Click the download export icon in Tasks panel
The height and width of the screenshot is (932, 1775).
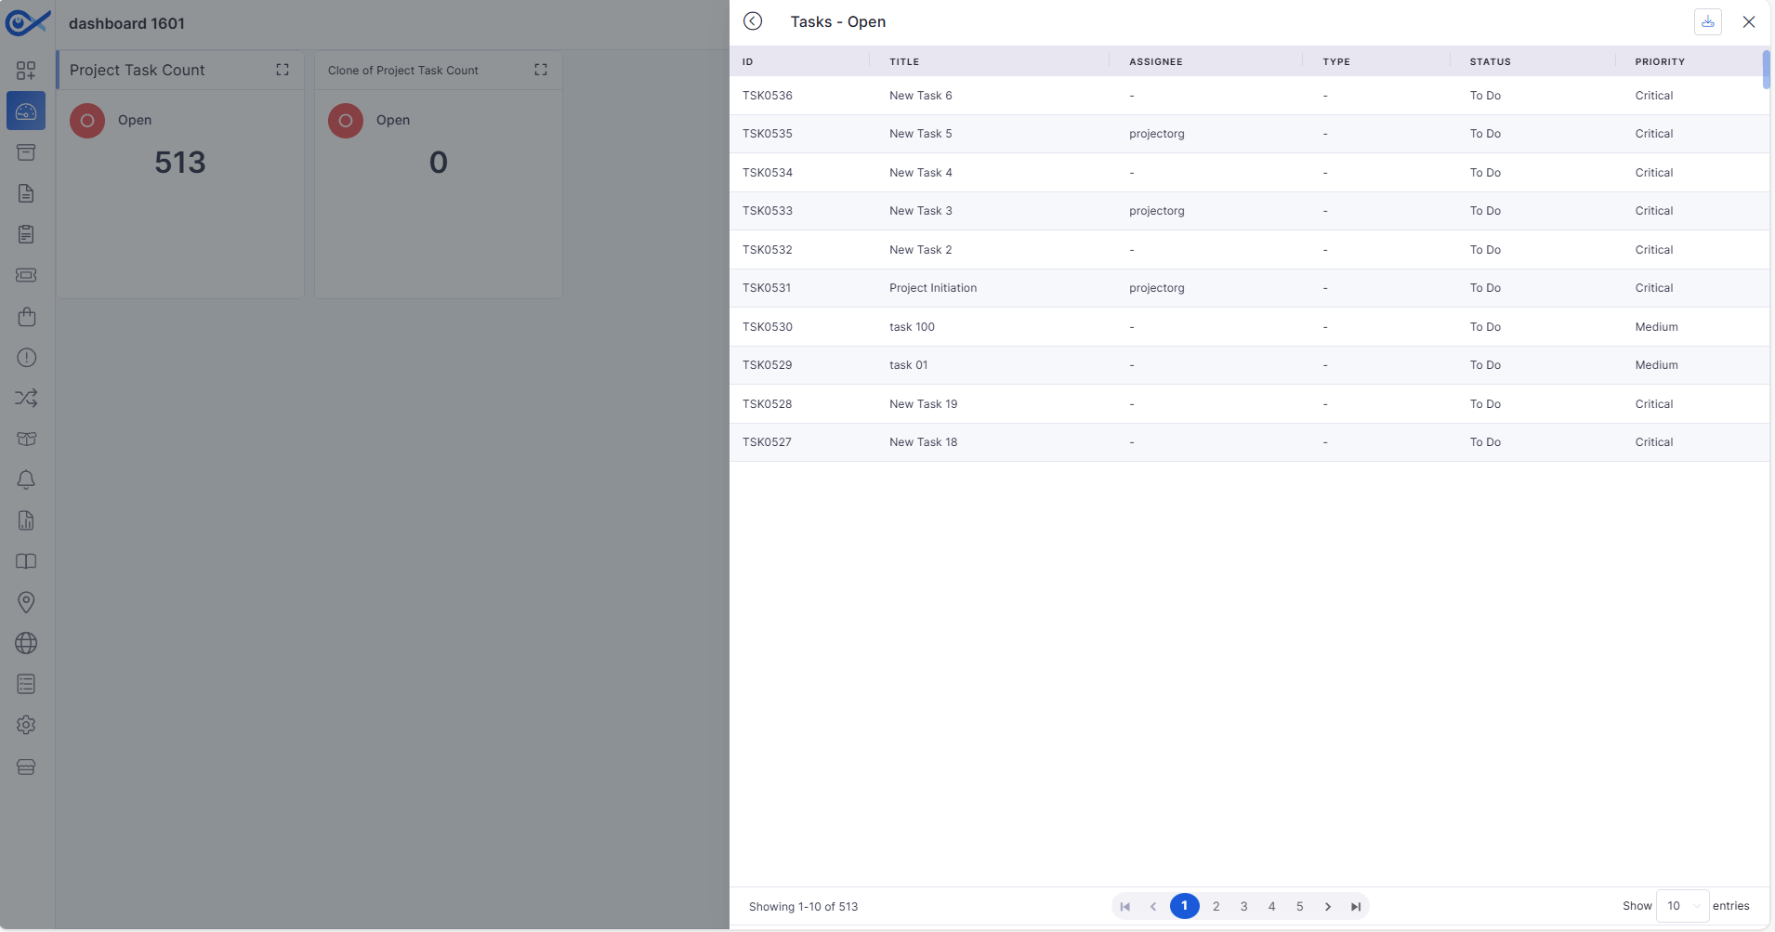pyautogui.click(x=1707, y=21)
